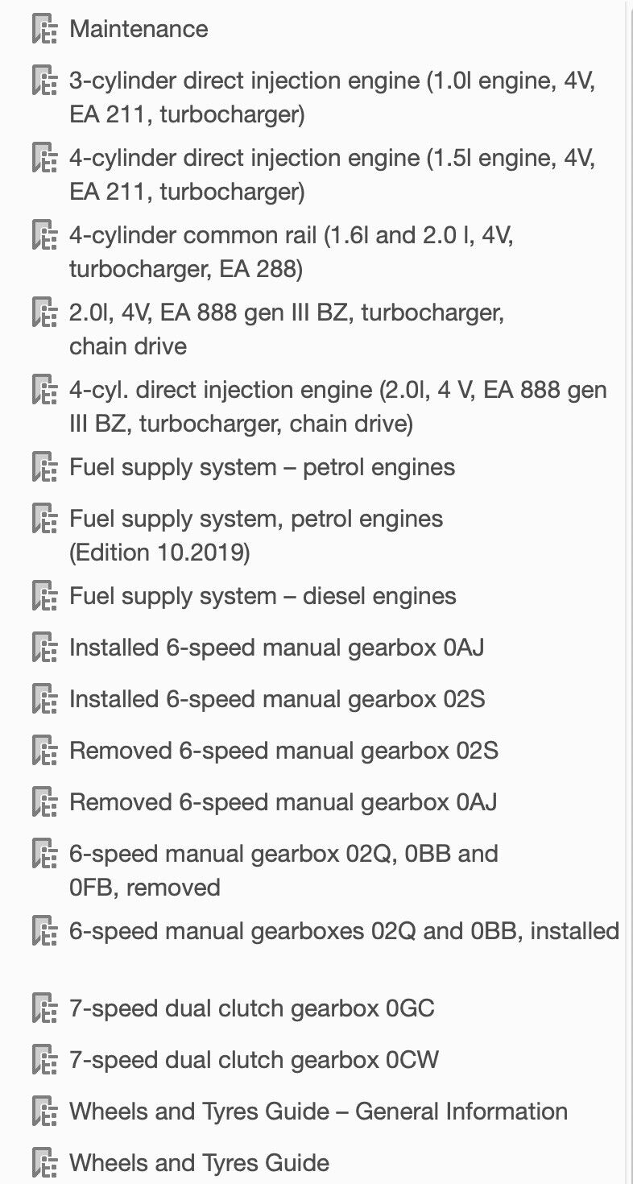This screenshot has height=1184, width=633.
Task: Select 6-speed manual gearbox 02Q, 0BB and 0FB, removed
Action: pyautogui.click(x=283, y=870)
